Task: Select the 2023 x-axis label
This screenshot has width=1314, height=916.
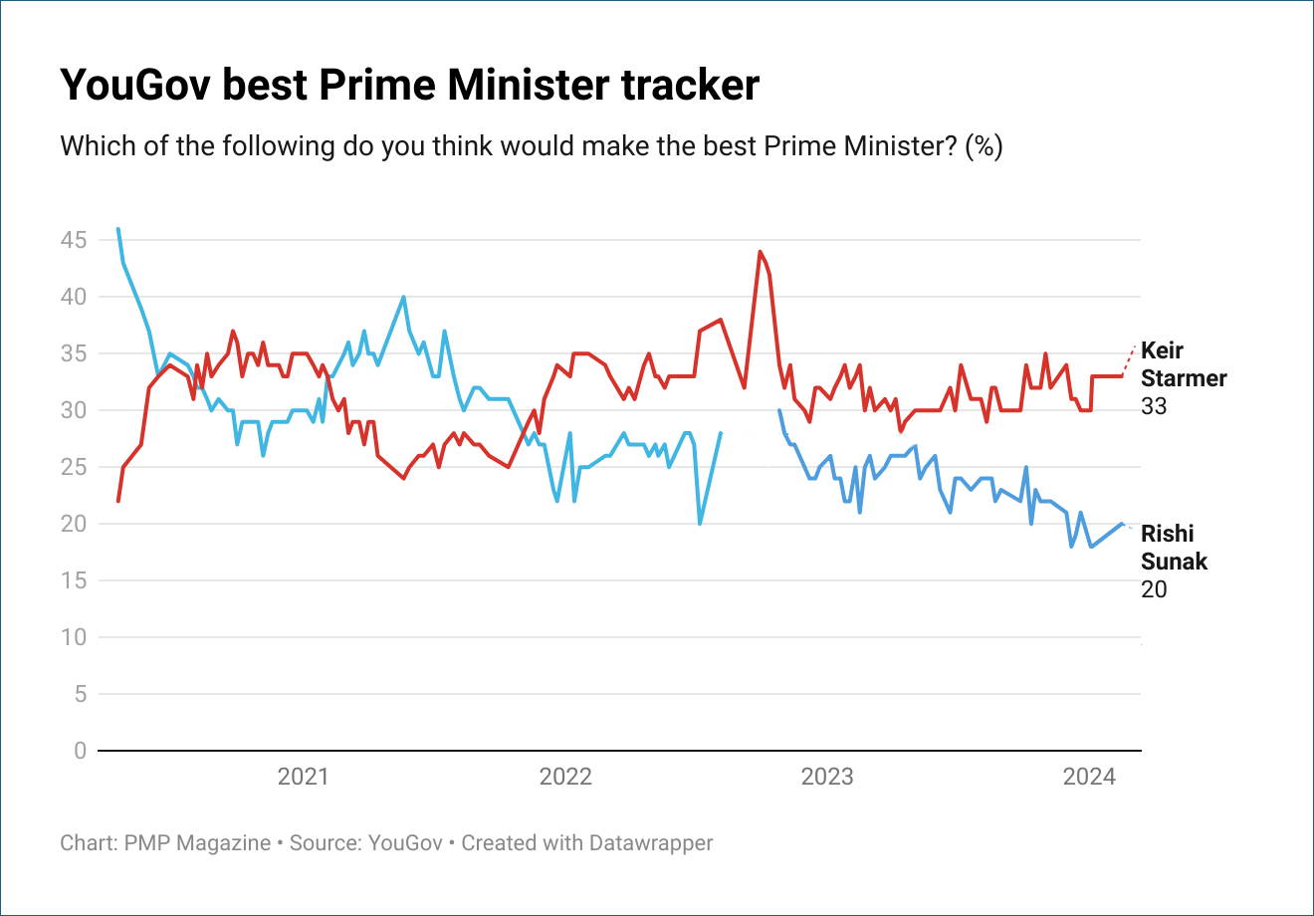Action: [x=827, y=777]
